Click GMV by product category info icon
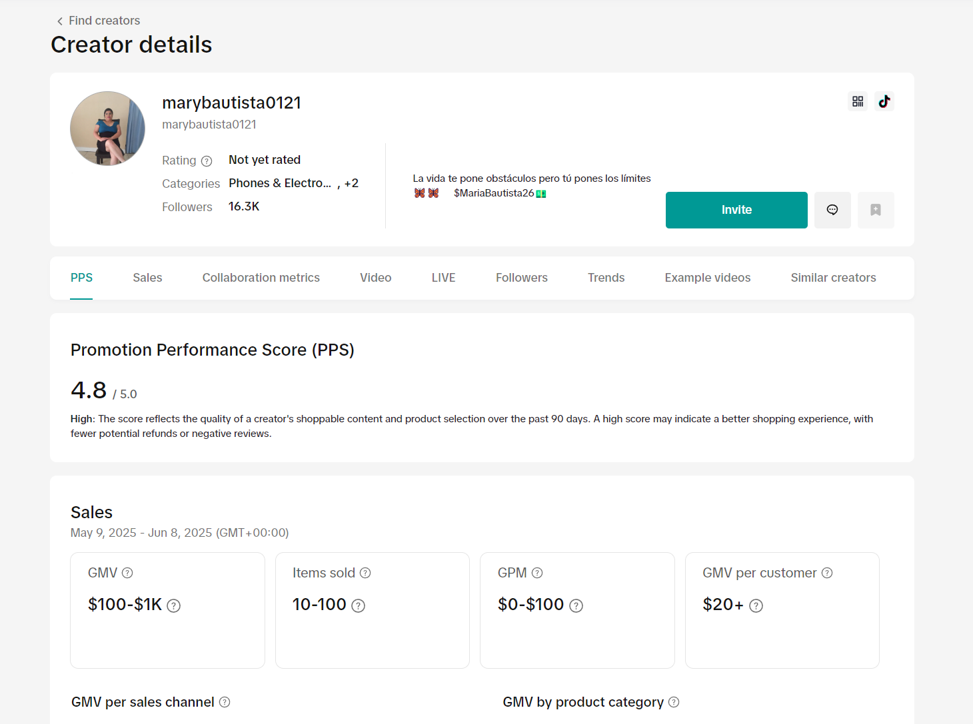Viewport: 973px width, 724px height. [674, 702]
